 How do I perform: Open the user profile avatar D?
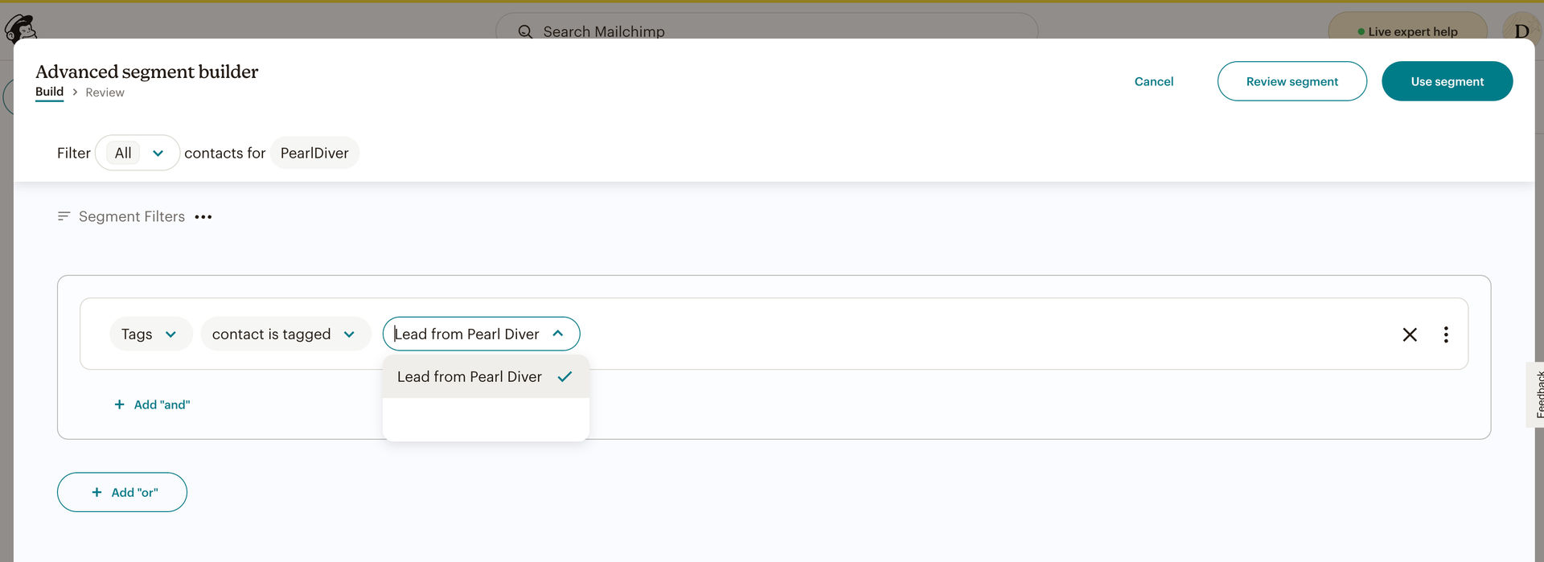(x=1521, y=31)
